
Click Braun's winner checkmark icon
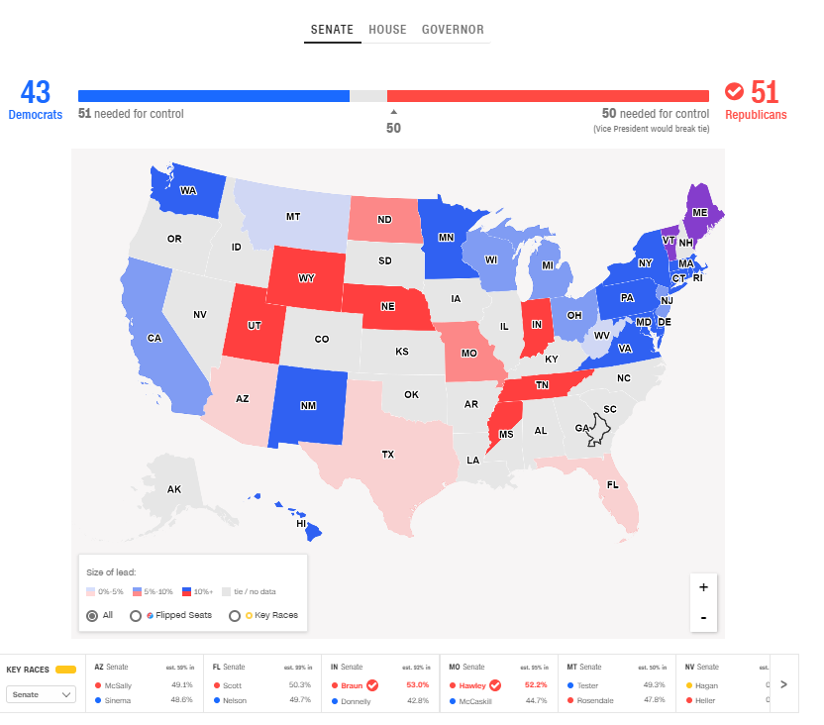pos(372,684)
